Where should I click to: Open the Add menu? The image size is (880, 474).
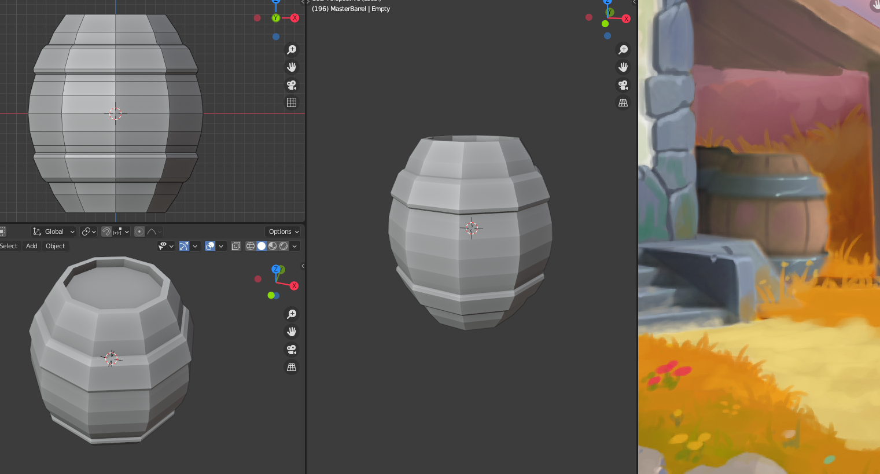[x=32, y=246]
